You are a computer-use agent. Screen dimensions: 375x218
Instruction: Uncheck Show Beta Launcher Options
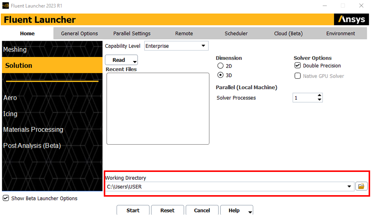[6, 198]
